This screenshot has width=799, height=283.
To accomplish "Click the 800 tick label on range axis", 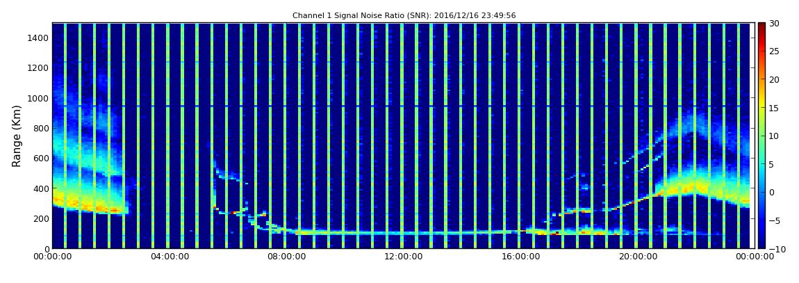I will [41, 129].
